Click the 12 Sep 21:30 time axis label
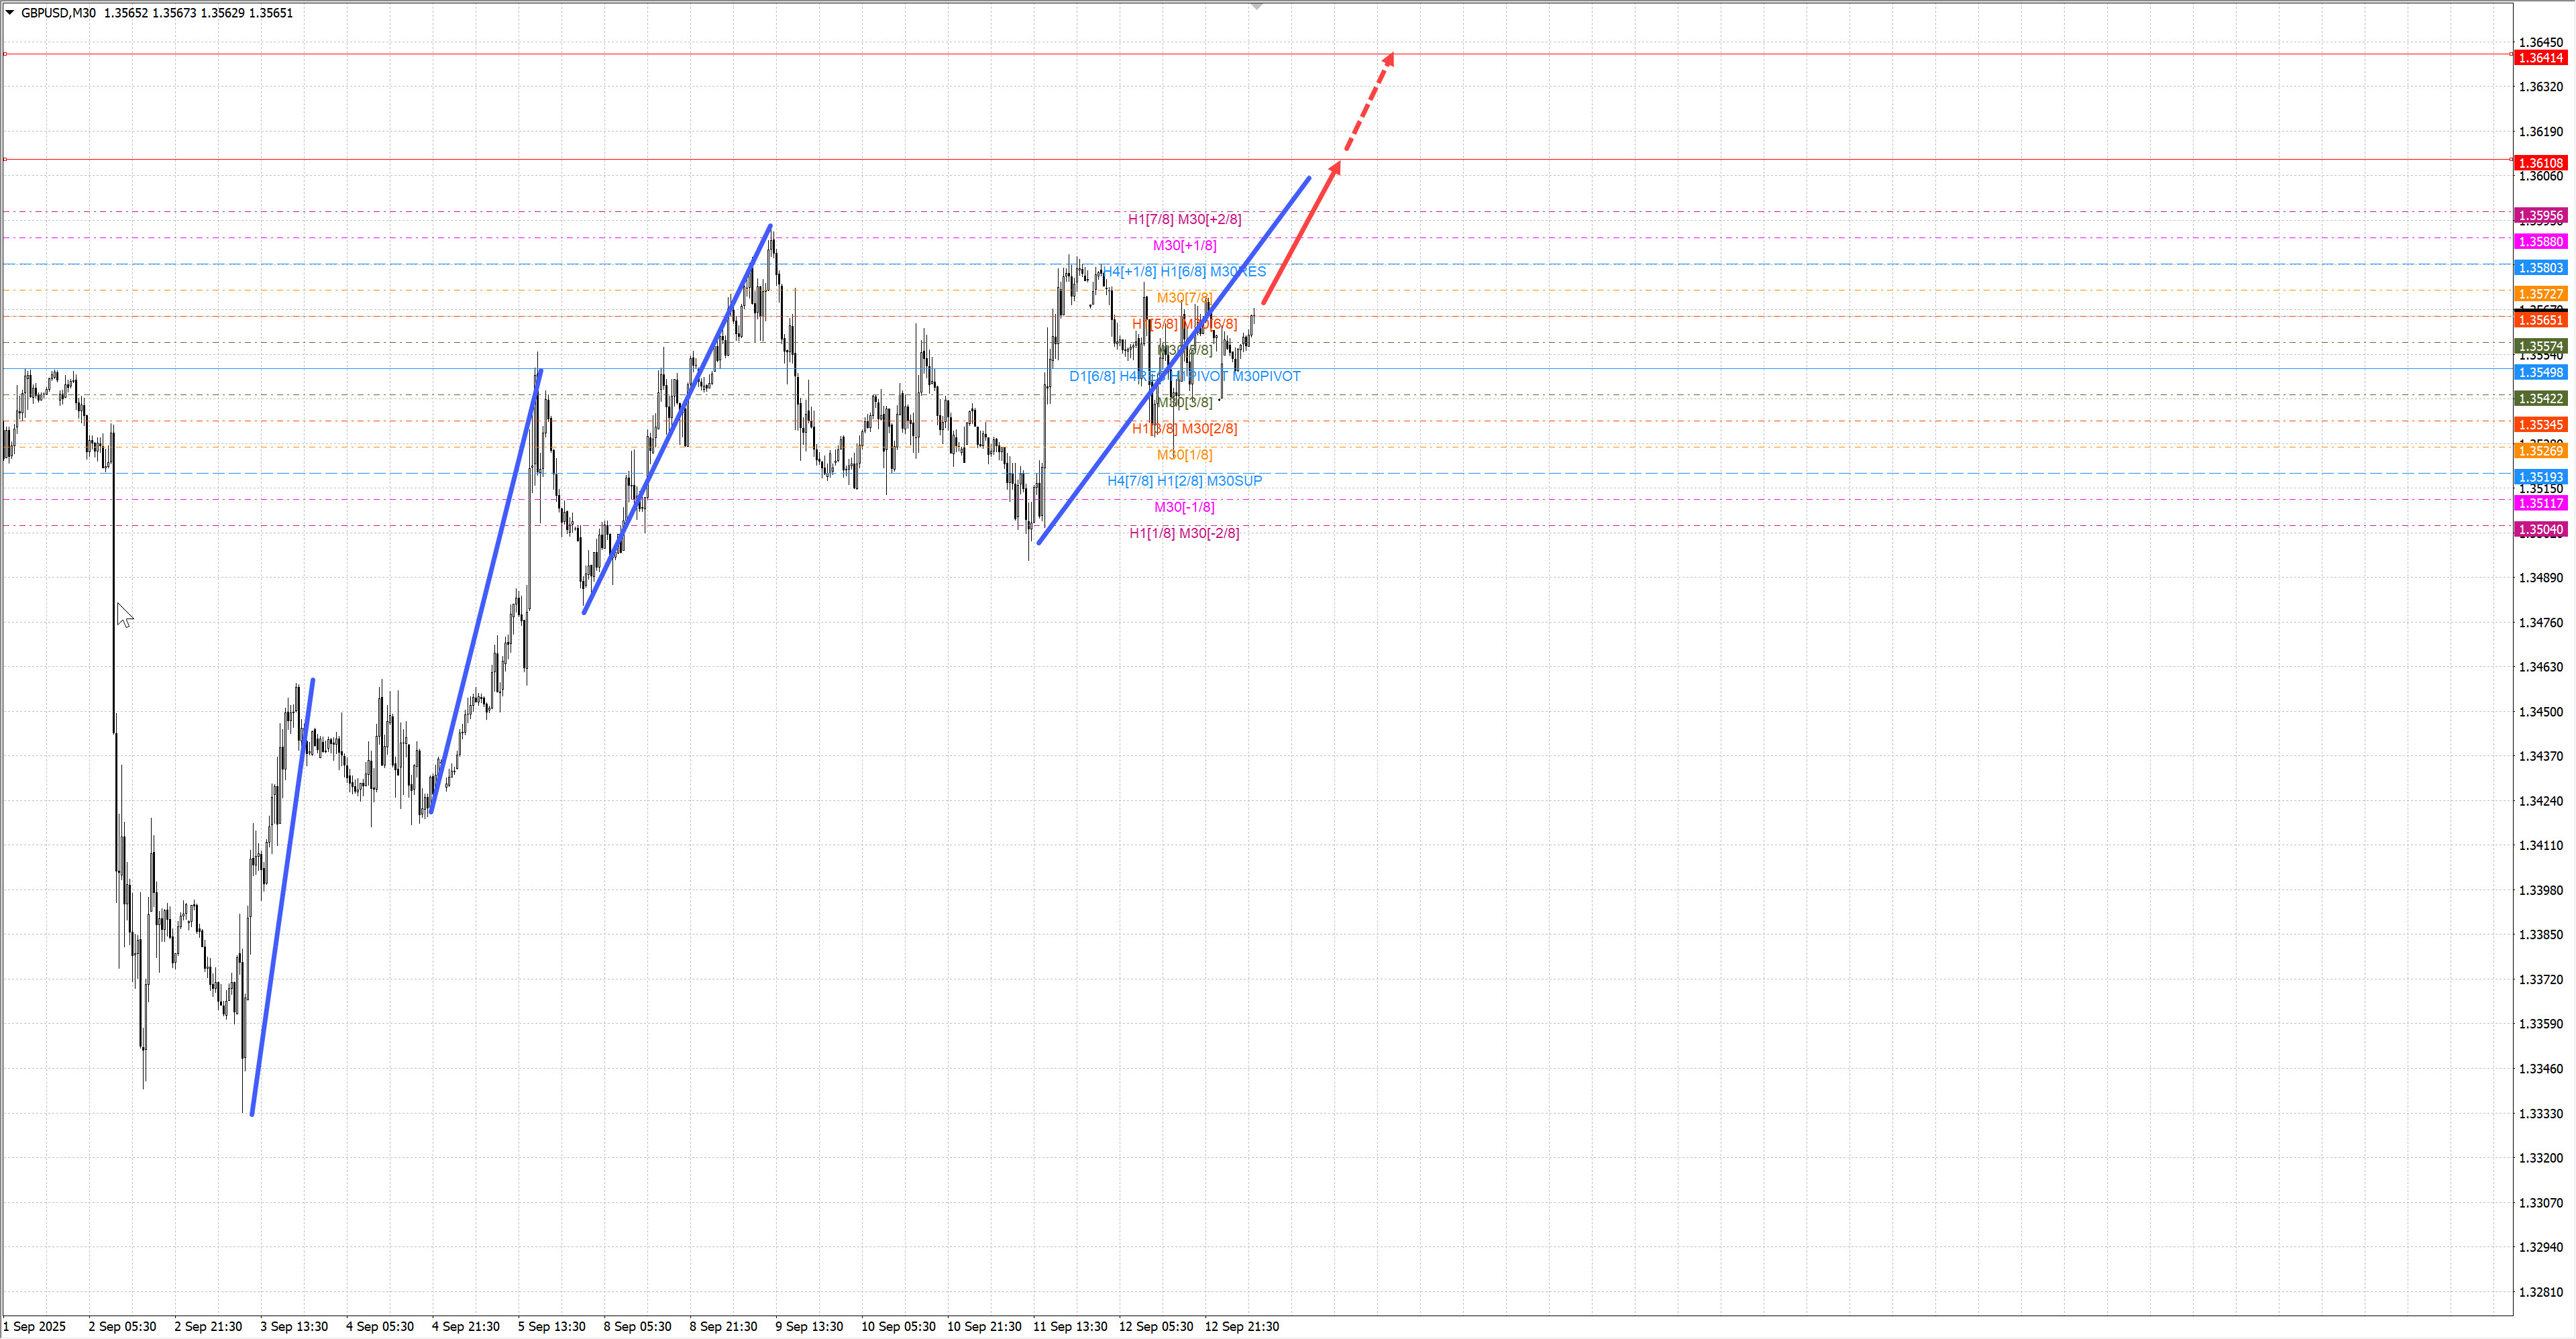 click(x=1241, y=1326)
